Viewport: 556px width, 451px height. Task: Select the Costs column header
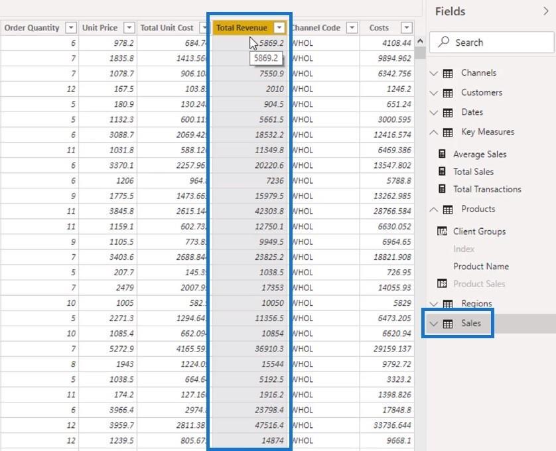point(379,28)
